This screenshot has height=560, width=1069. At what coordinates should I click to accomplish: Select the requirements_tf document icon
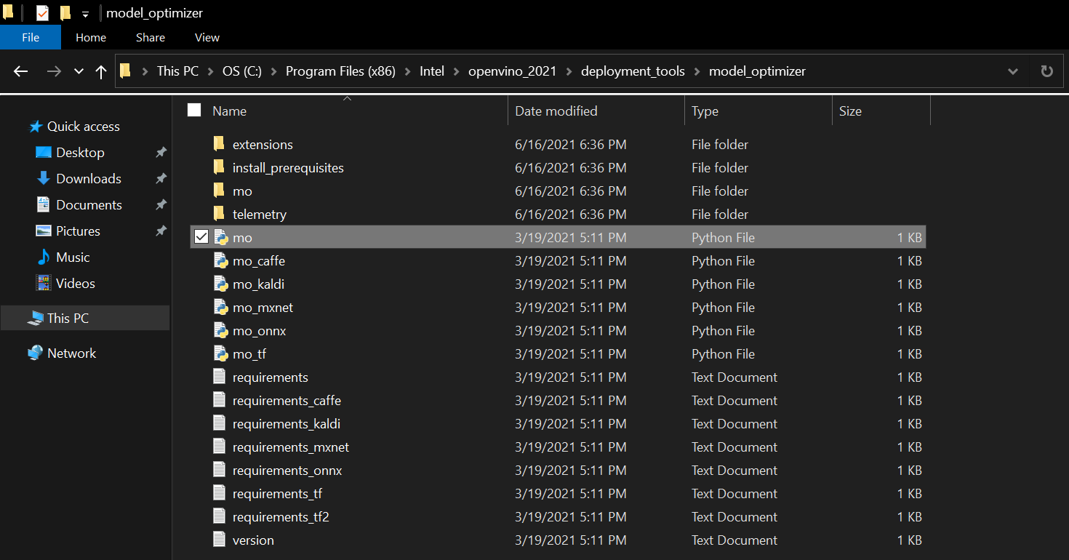coord(220,493)
